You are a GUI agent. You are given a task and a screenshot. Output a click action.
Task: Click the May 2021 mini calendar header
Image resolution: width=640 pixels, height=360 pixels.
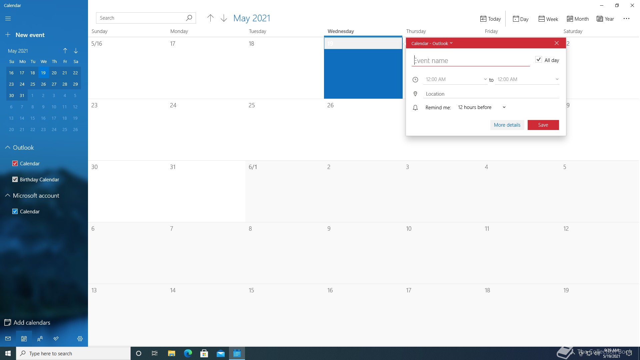[18, 51]
